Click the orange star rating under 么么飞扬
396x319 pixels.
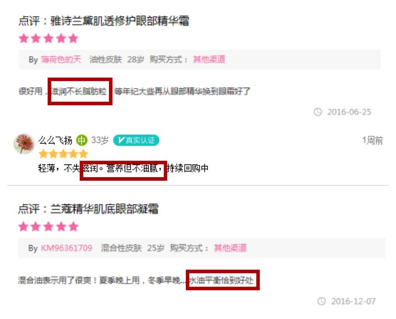click(x=63, y=154)
